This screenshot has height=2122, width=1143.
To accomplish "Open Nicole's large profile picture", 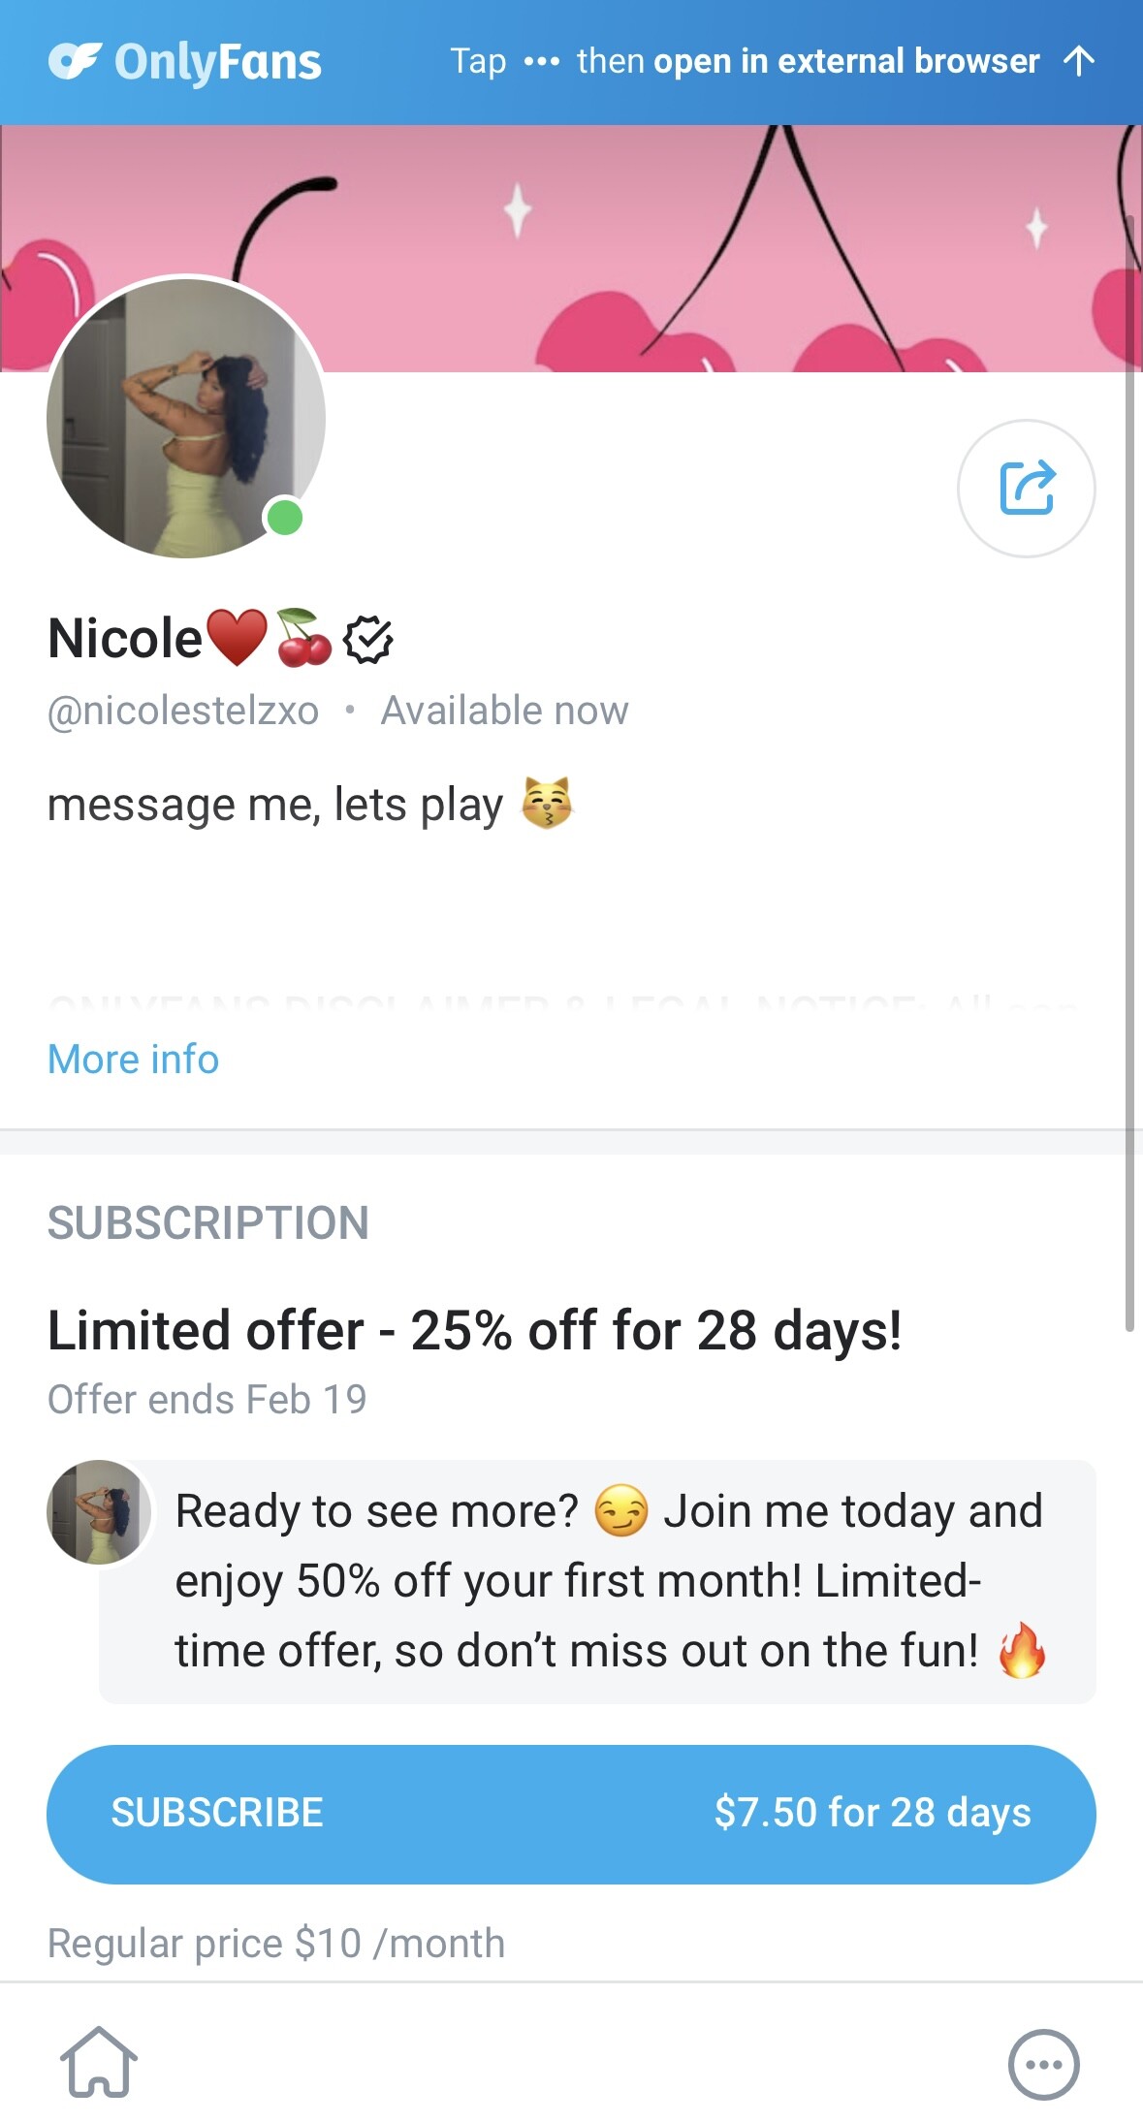I will coord(184,417).
